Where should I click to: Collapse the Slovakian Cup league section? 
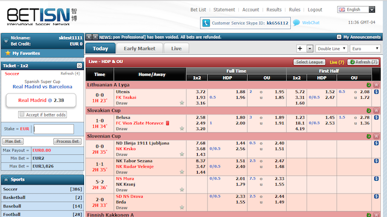click(x=376, y=110)
